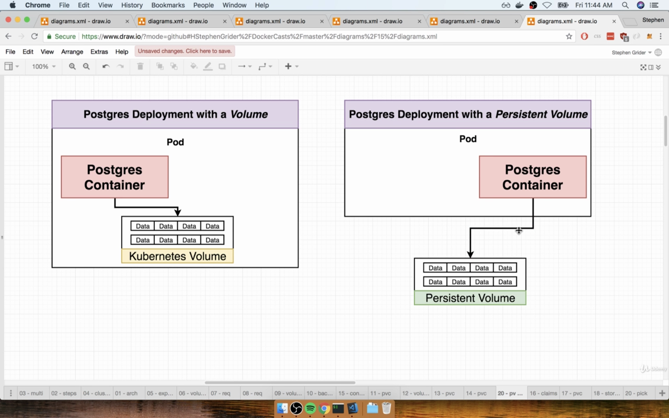Image resolution: width=669 pixels, height=418 pixels.
Task: Open a new Chrome tab
Action: point(630,22)
